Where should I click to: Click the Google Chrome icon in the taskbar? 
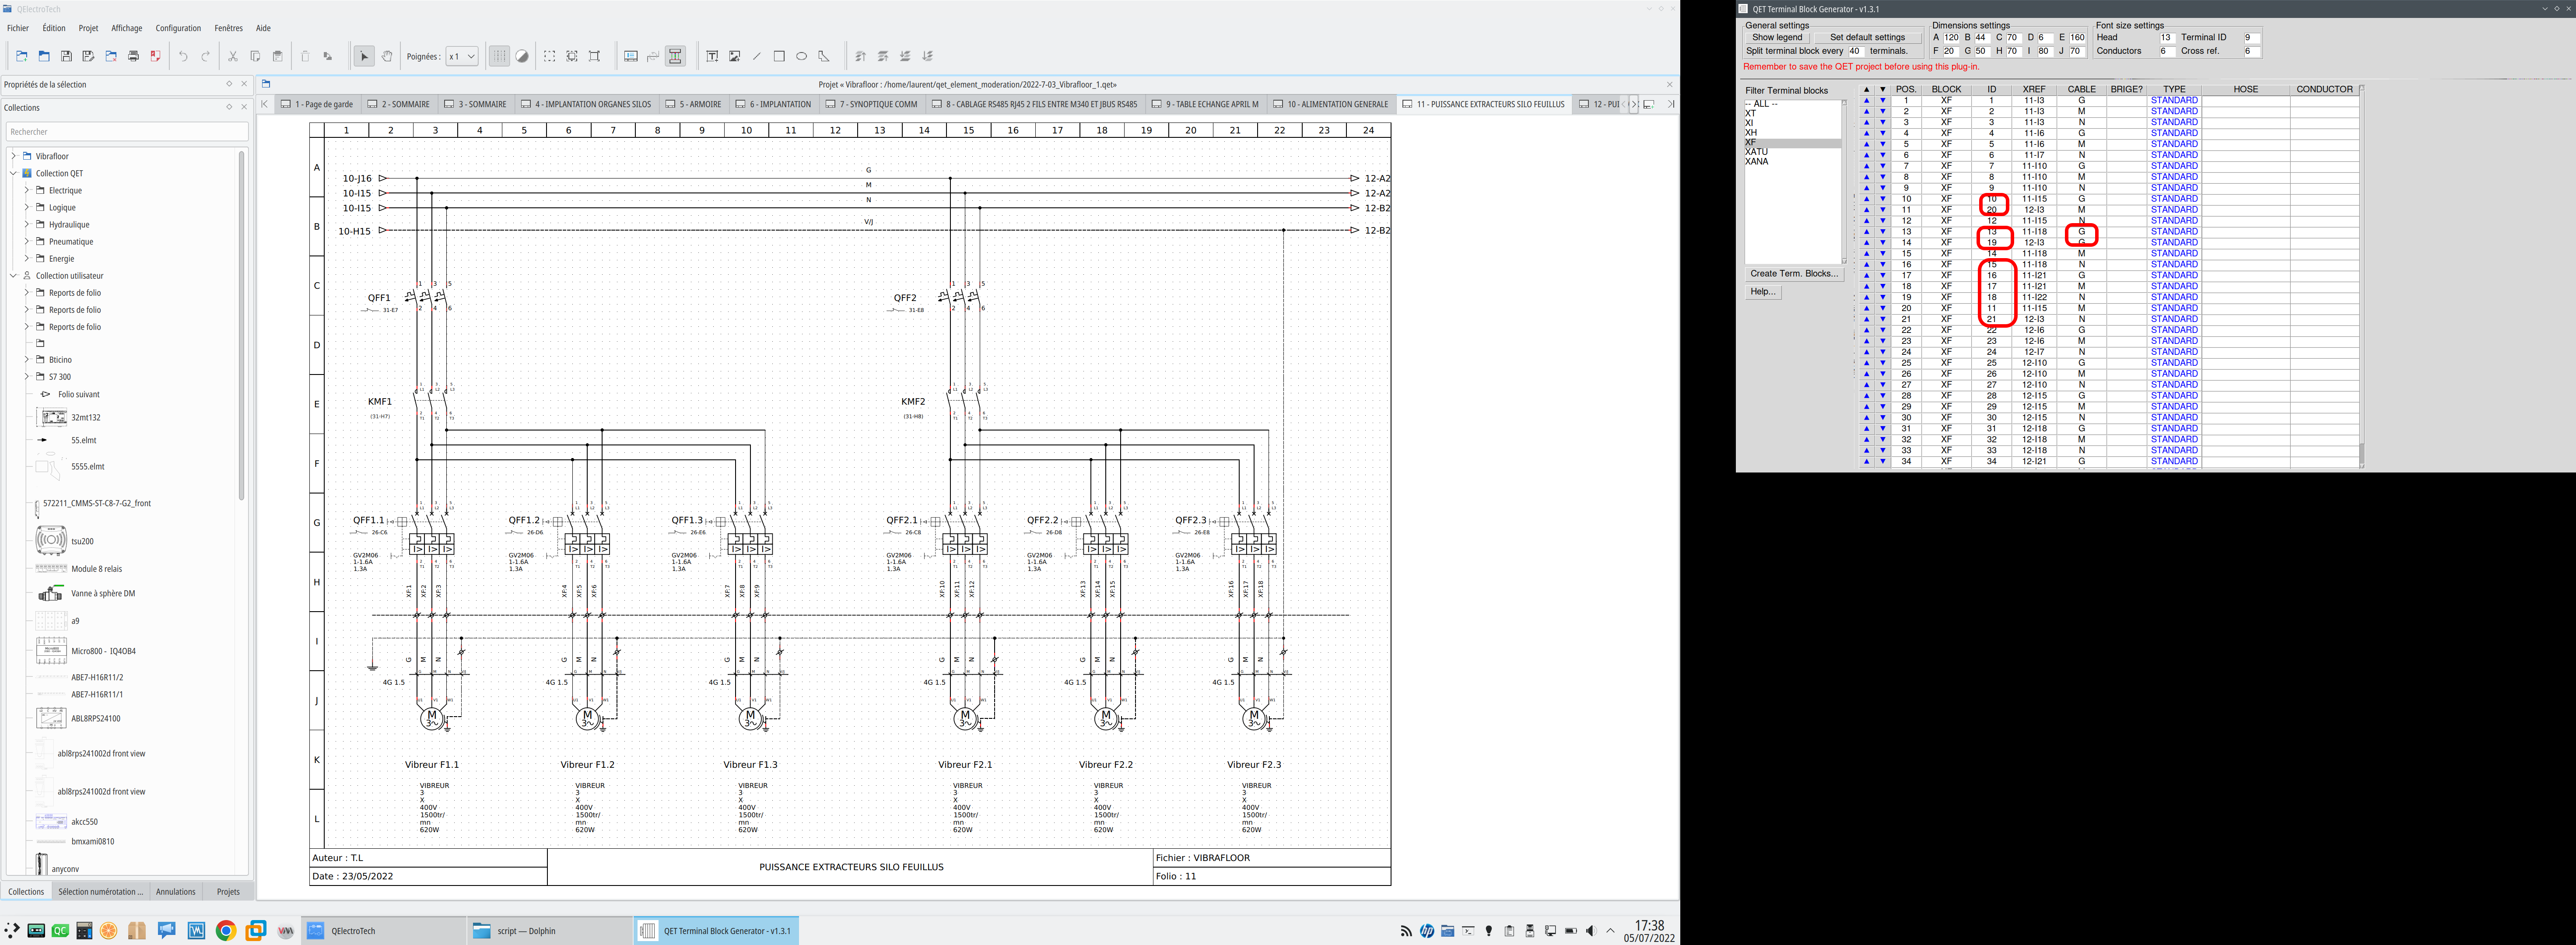coord(226,931)
